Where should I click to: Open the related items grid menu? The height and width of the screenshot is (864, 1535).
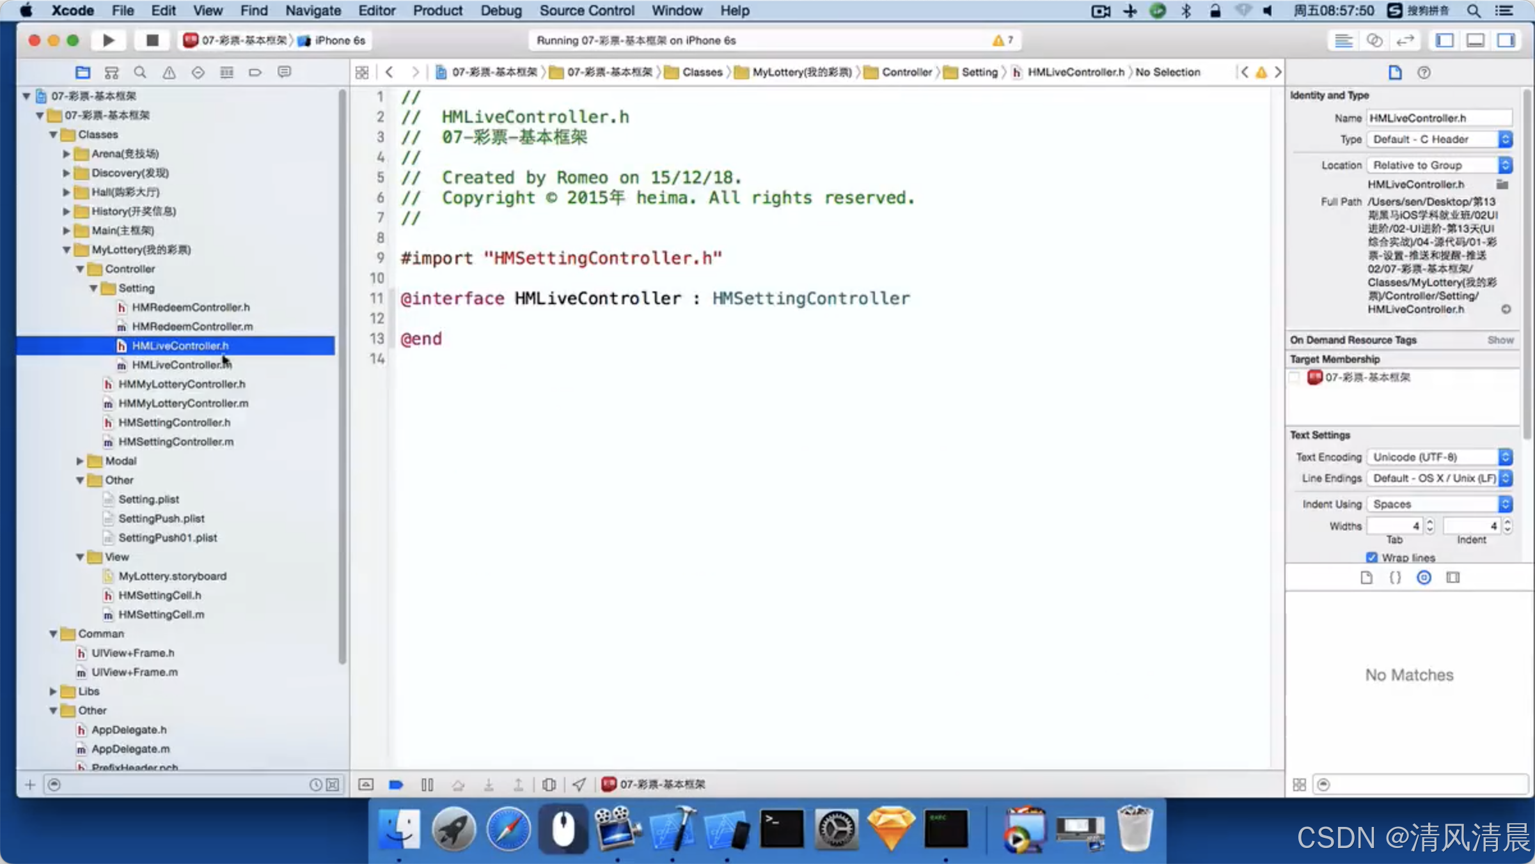[x=362, y=72]
